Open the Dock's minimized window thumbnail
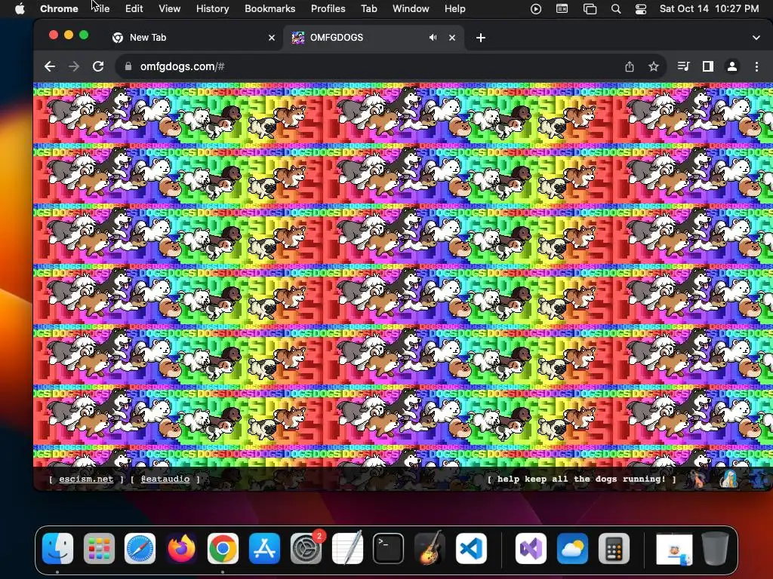Screen dimensions: 773x579 coord(674,550)
